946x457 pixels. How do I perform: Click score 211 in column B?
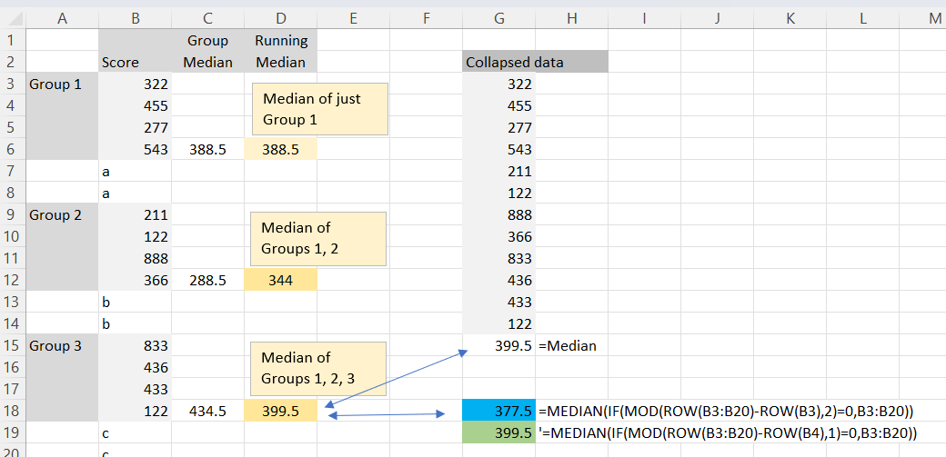[136, 214]
